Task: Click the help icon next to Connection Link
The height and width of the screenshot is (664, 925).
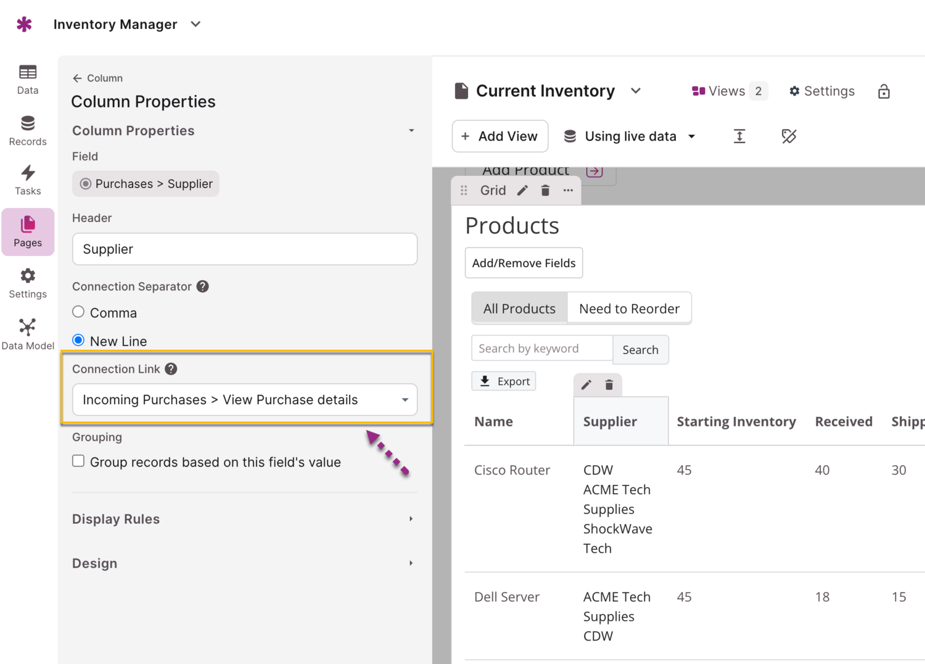Action: tap(171, 369)
